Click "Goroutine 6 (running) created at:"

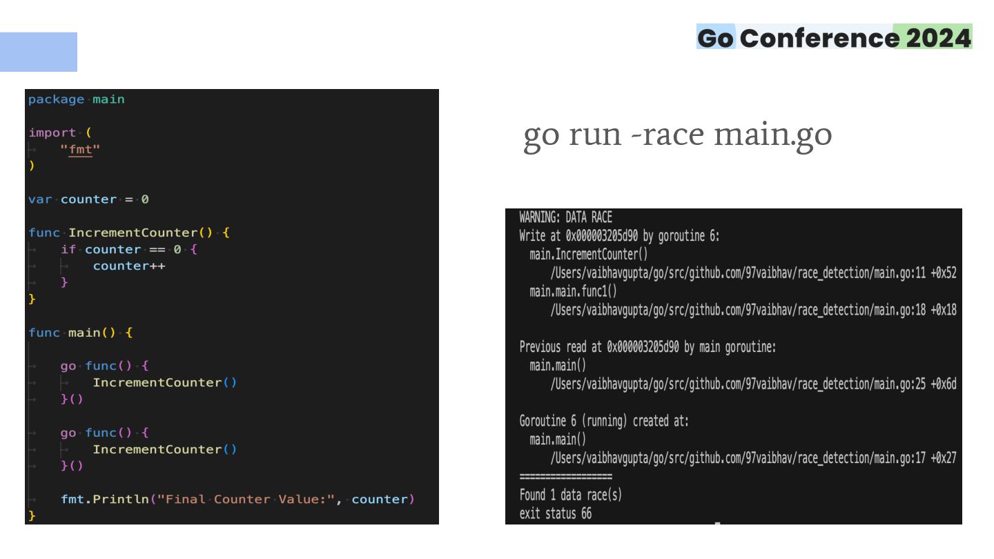[604, 421]
